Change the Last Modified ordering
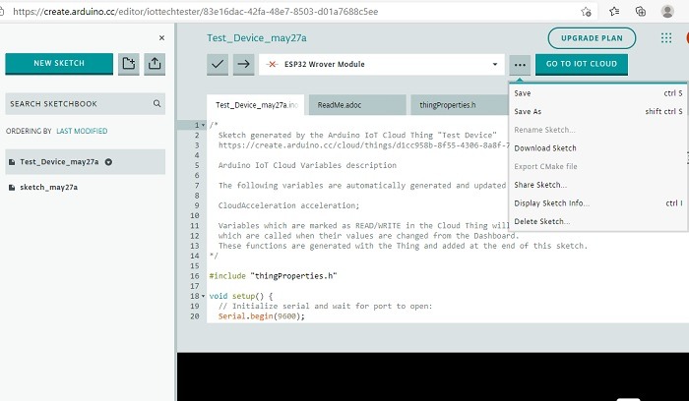The width and height of the screenshot is (689, 401). [82, 131]
